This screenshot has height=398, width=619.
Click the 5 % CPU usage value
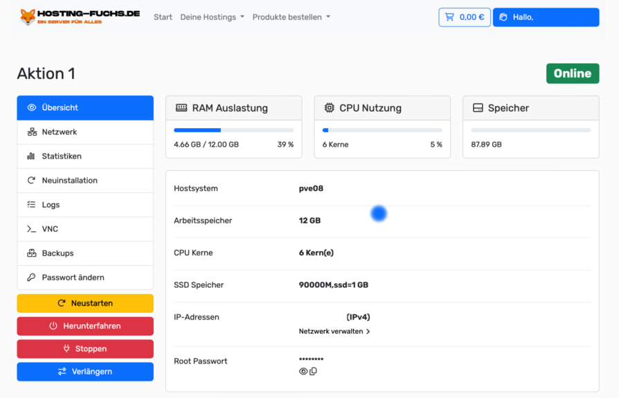click(436, 145)
